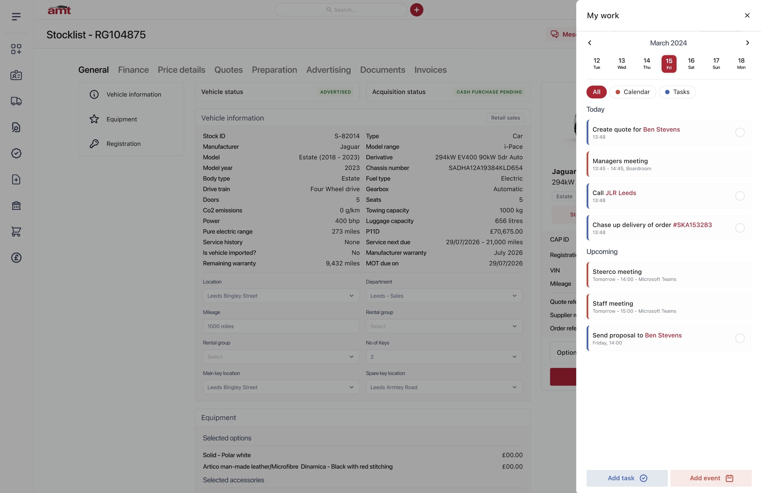This screenshot has height=493, width=761.
Task: Select the All filter in My work
Action: coord(596,92)
